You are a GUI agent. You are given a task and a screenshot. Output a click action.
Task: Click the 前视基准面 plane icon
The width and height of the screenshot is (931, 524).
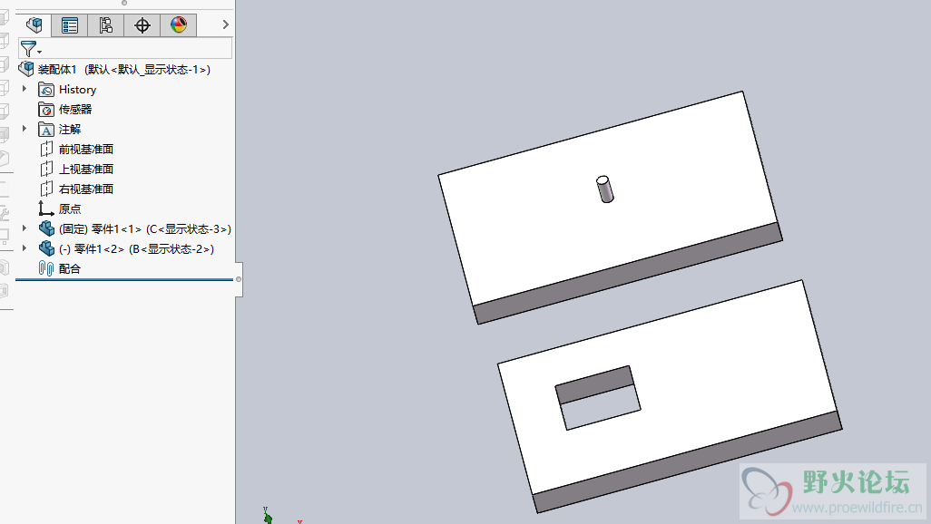click(46, 149)
